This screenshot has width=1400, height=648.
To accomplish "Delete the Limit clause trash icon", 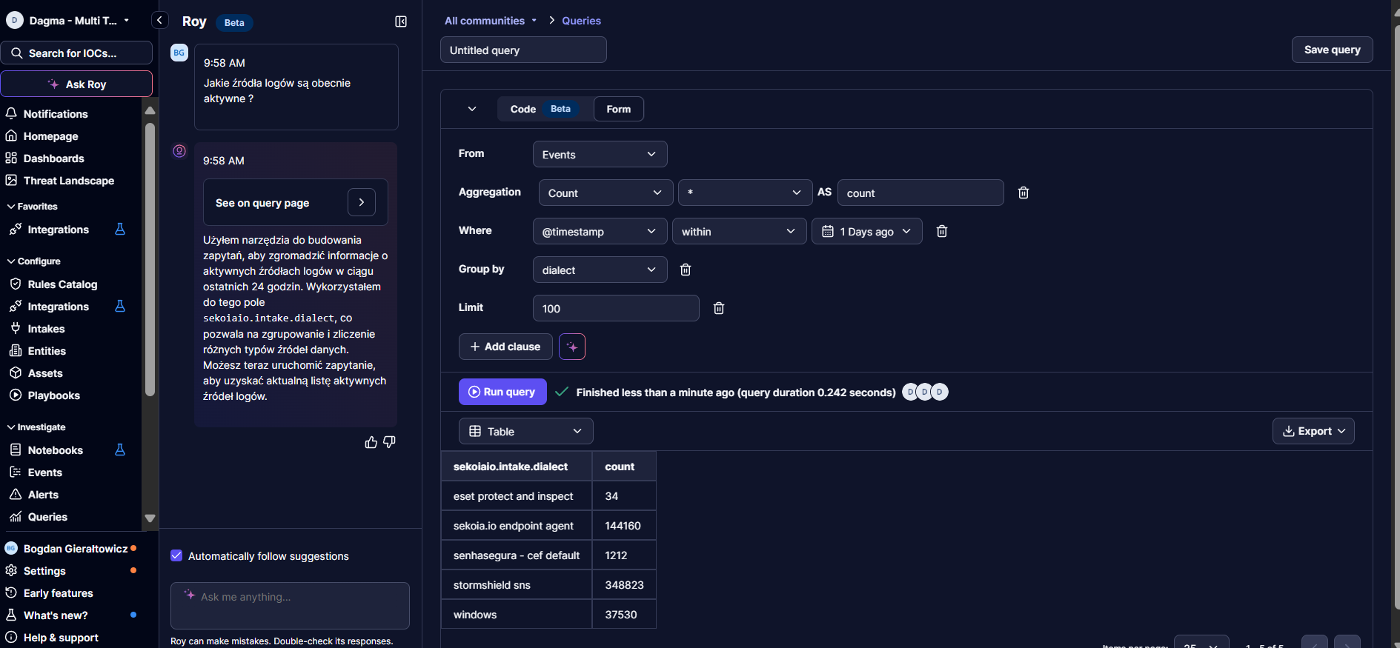I will (x=718, y=308).
